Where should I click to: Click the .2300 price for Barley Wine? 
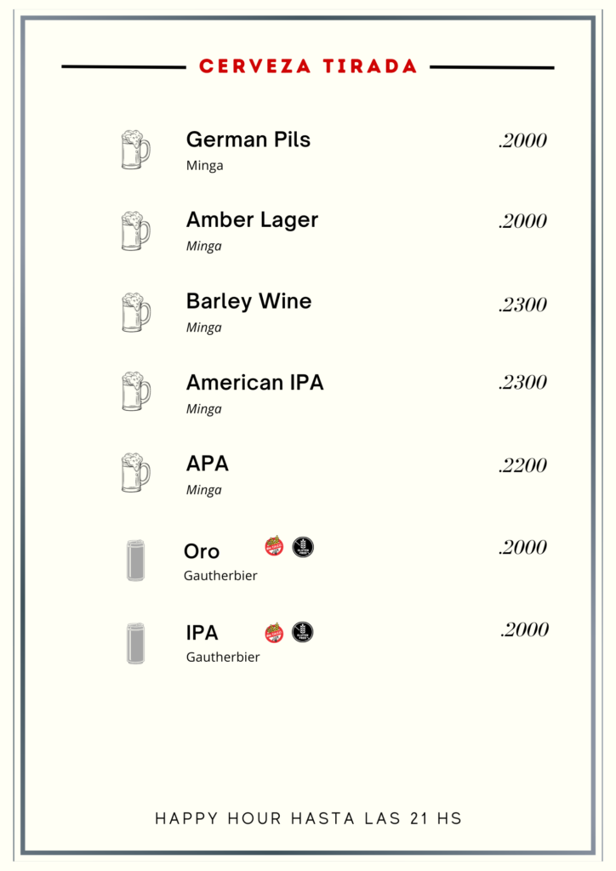[522, 305]
